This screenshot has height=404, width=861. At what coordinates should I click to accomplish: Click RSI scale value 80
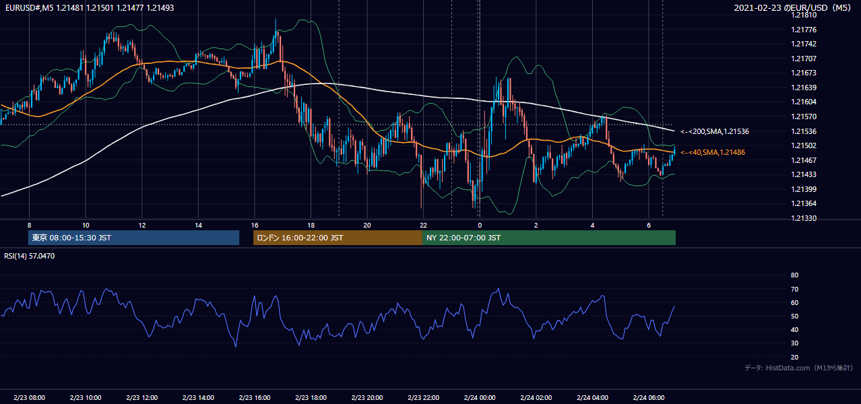pyautogui.click(x=794, y=275)
